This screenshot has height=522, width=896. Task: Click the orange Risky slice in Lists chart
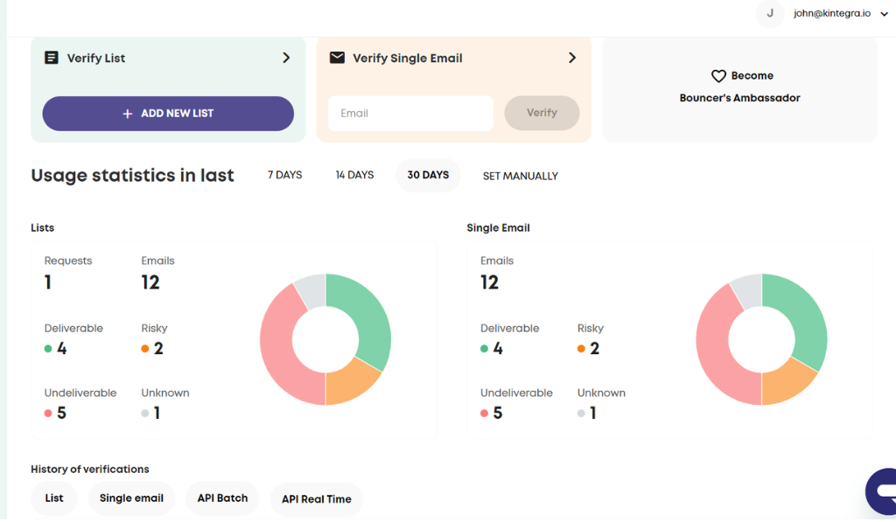[x=349, y=382]
